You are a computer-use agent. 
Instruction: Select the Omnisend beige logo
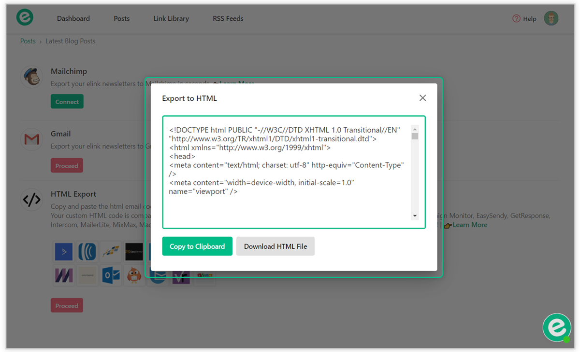[87, 275]
